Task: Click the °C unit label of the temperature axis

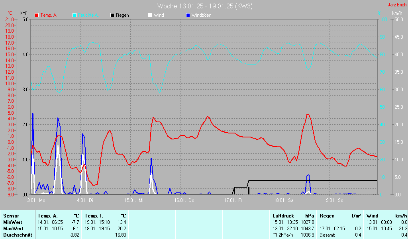Action: (10, 13)
